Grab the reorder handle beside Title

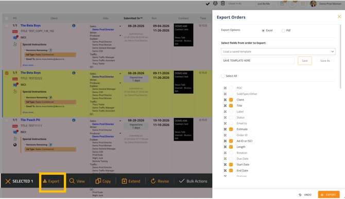(x=225, y=106)
